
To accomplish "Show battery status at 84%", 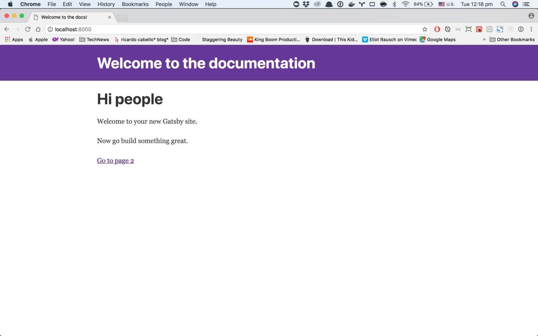I will pyautogui.click(x=423, y=4).
